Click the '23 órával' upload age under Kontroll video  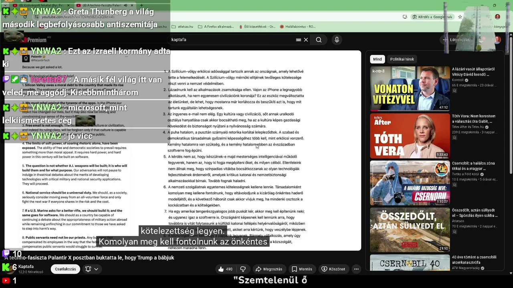coord(487,85)
